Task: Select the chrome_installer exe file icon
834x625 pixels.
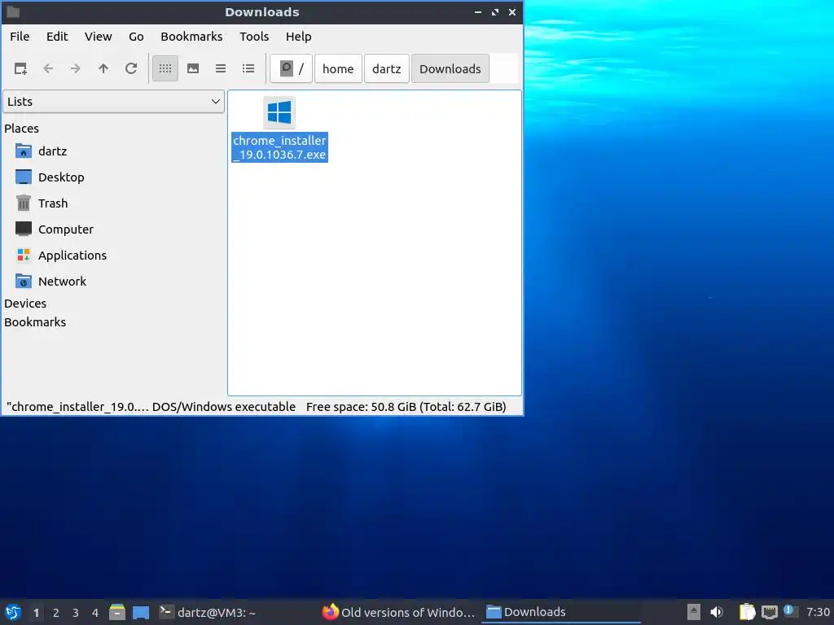Action: [279, 112]
